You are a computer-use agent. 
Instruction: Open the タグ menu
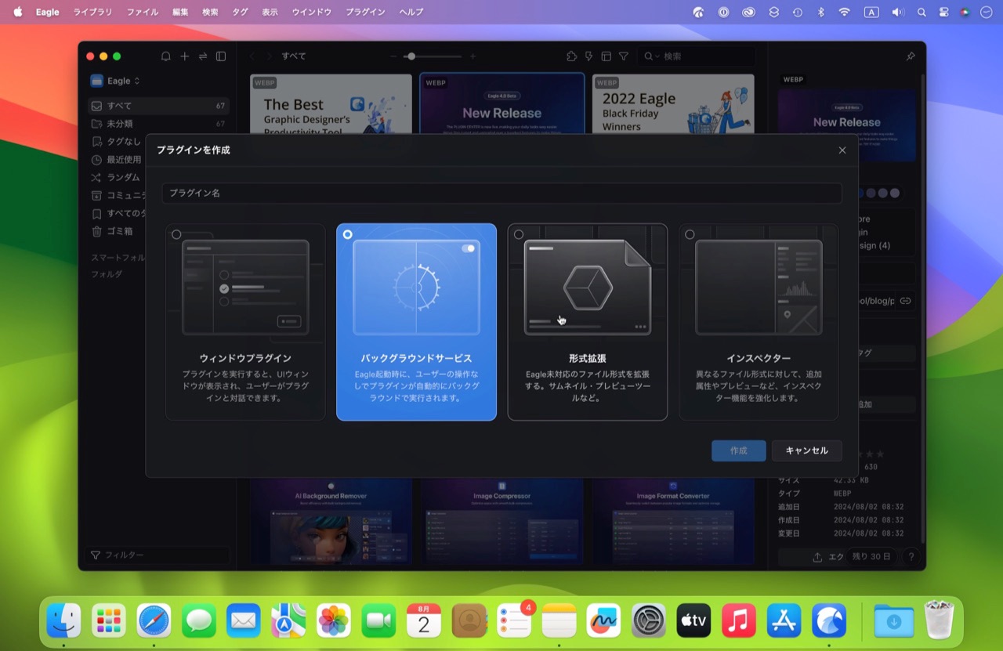240,12
